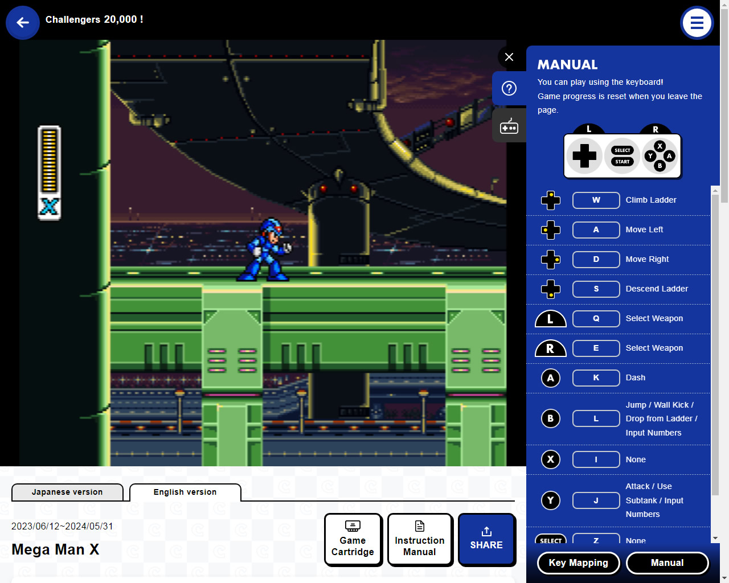Screen dimensions: 729x583
Task: Click the 'Dash' action label
Action: click(x=636, y=377)
